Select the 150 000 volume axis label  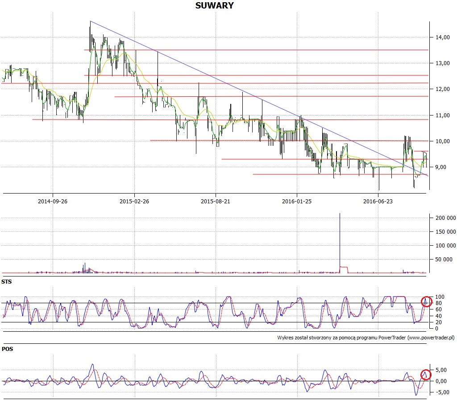[446, 232]
